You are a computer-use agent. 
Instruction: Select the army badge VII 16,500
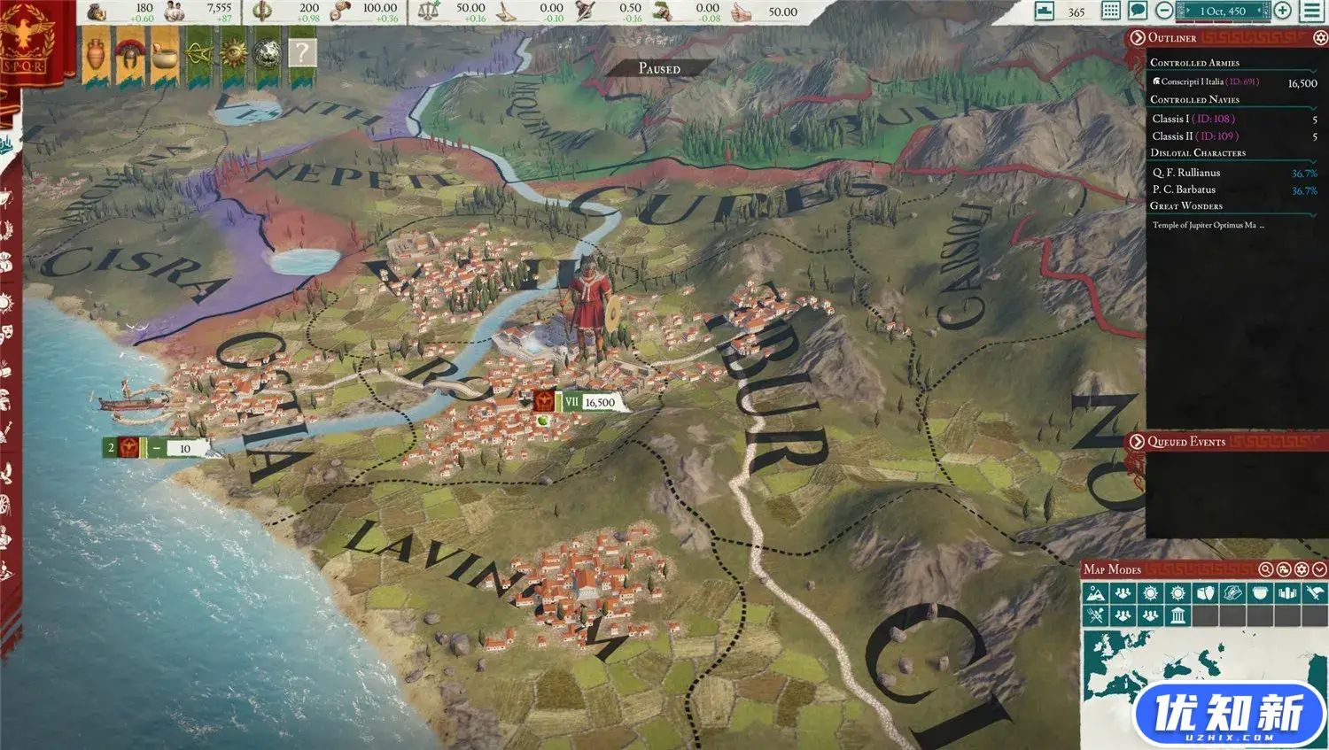pyautogui.click(x=580, y=402)
